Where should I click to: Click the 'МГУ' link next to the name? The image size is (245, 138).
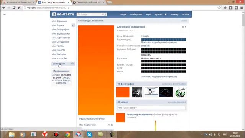[x=184, y=27]
